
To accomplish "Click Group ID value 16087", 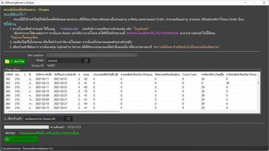I will (x=51, y=65).
